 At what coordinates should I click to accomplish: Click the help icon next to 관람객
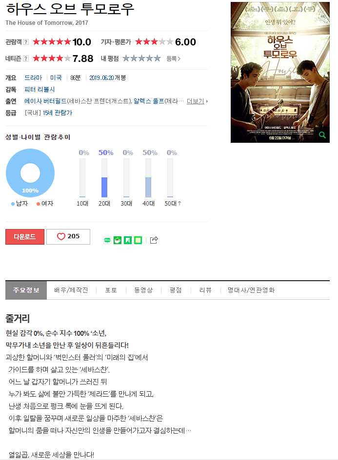tap(26, 42)
